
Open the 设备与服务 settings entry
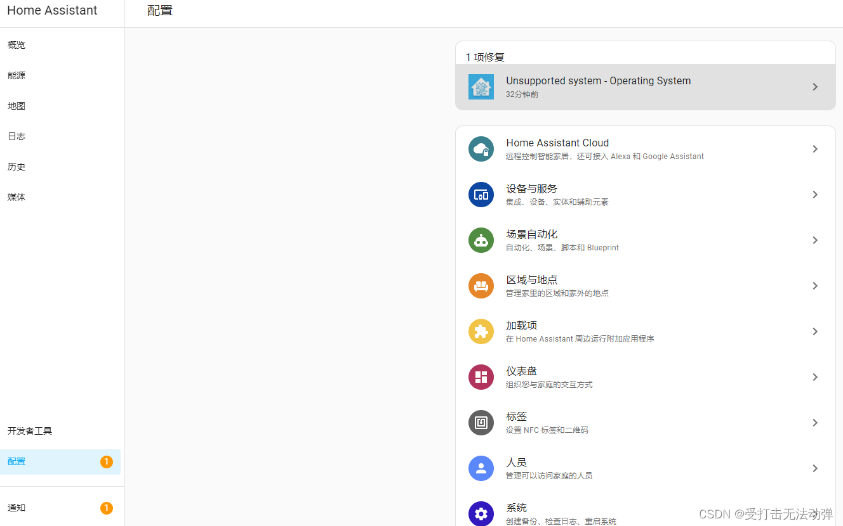(x=646, y=195)
